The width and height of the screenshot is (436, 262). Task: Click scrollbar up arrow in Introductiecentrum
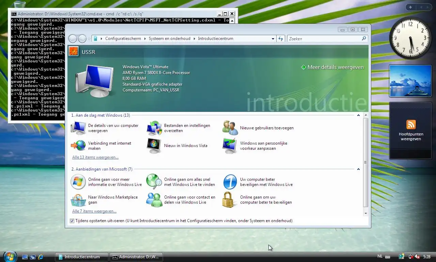coord(365,115)
